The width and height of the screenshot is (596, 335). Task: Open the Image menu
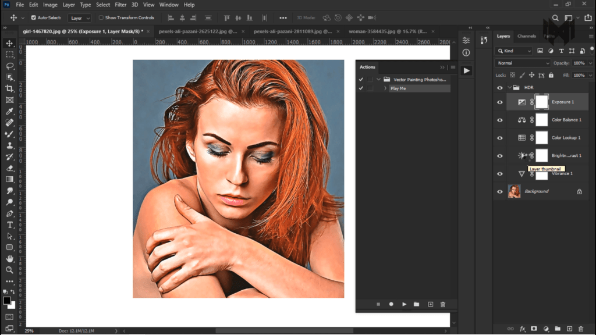[50, 5]
